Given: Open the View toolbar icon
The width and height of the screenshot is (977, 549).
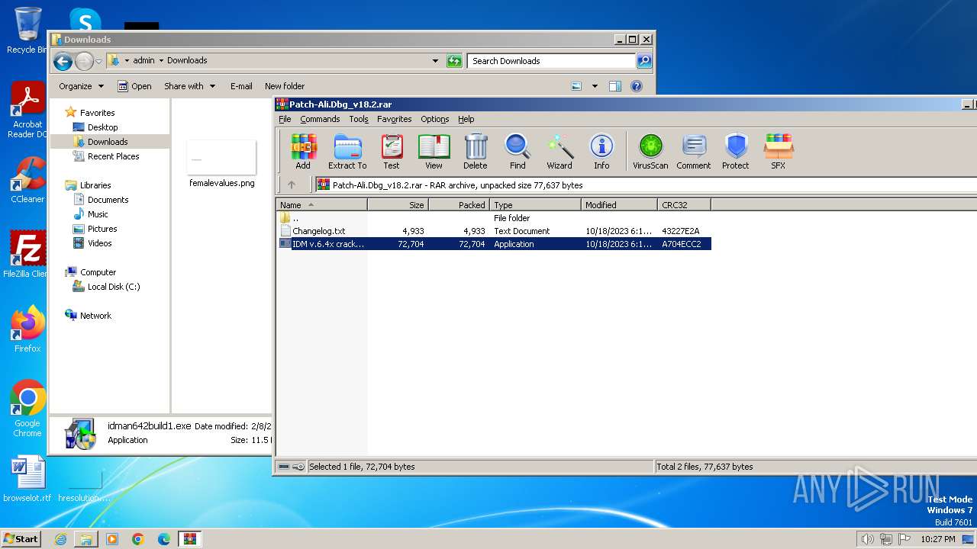Looking at the screenshot, I should click(434, 151).
